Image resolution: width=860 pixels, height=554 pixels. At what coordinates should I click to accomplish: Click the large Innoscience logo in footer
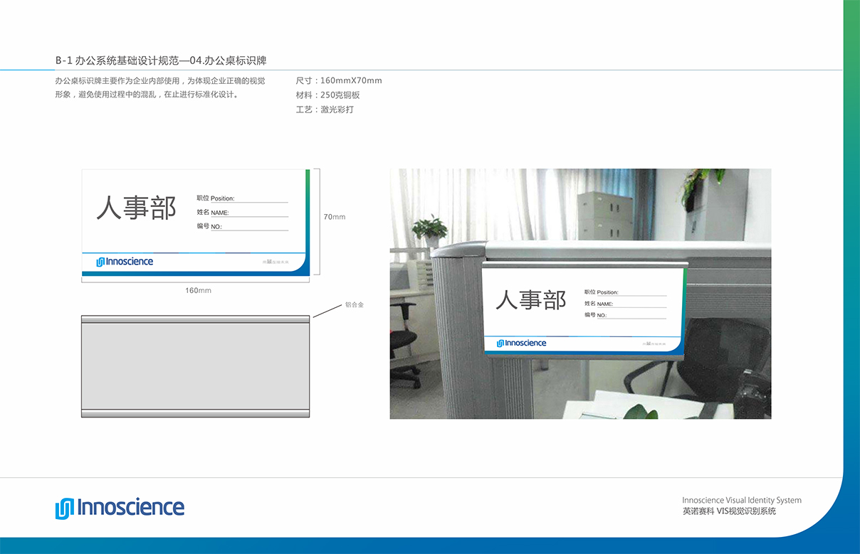[120, 508]
